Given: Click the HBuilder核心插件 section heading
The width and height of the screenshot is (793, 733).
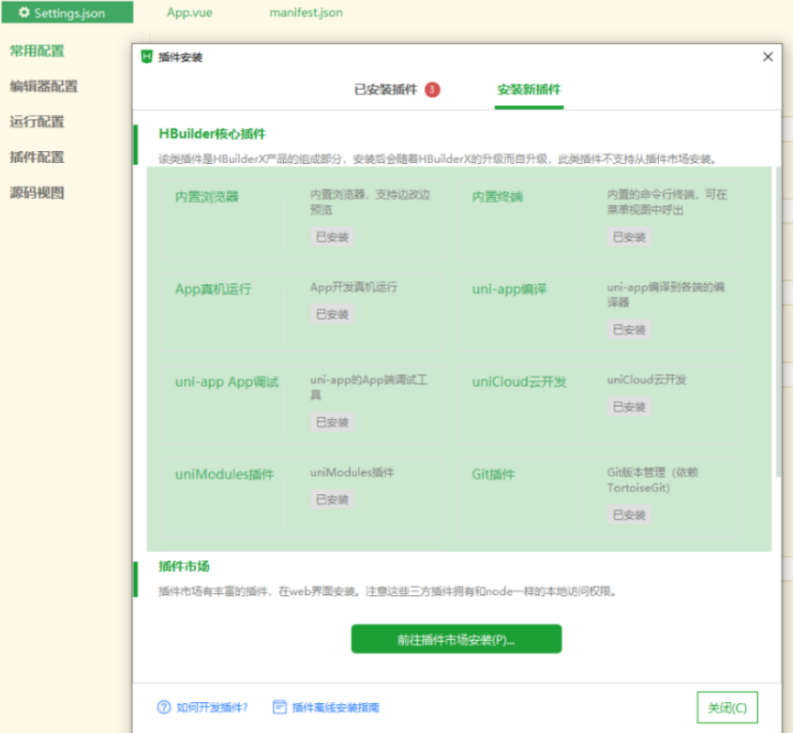Looking at the screenshot, I should (212, 133).
